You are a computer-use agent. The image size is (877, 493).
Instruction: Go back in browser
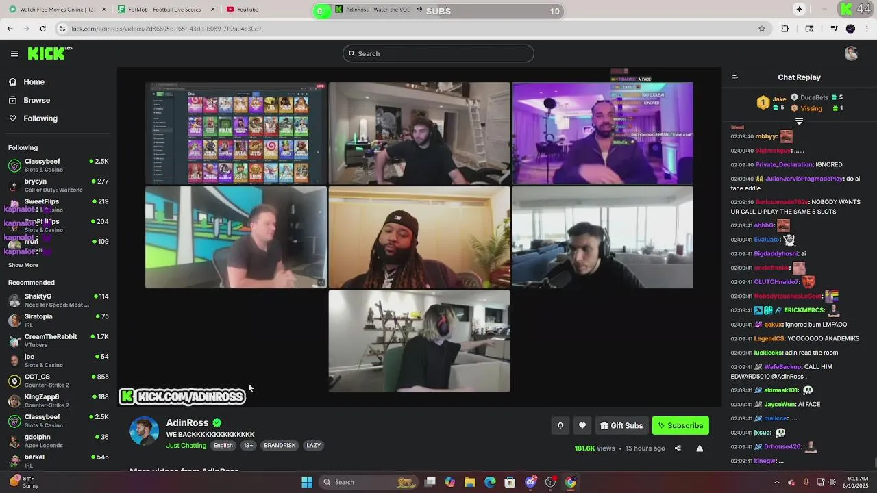10,29
